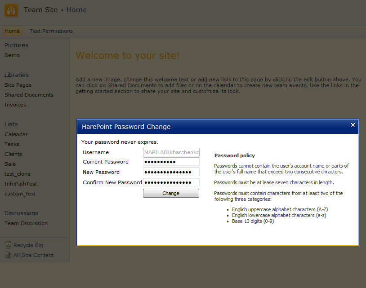Click 'Passwords must be at lease seven characters' text

[274, 182]
